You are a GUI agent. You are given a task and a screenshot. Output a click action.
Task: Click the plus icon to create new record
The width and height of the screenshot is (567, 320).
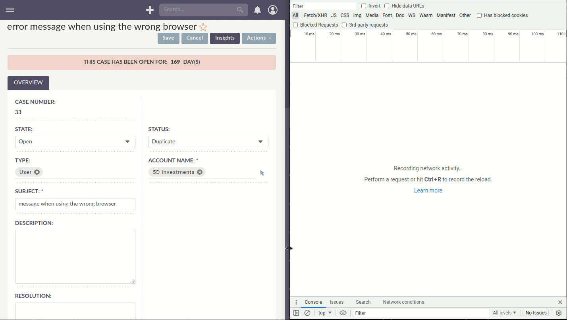[x=150, y=10]
